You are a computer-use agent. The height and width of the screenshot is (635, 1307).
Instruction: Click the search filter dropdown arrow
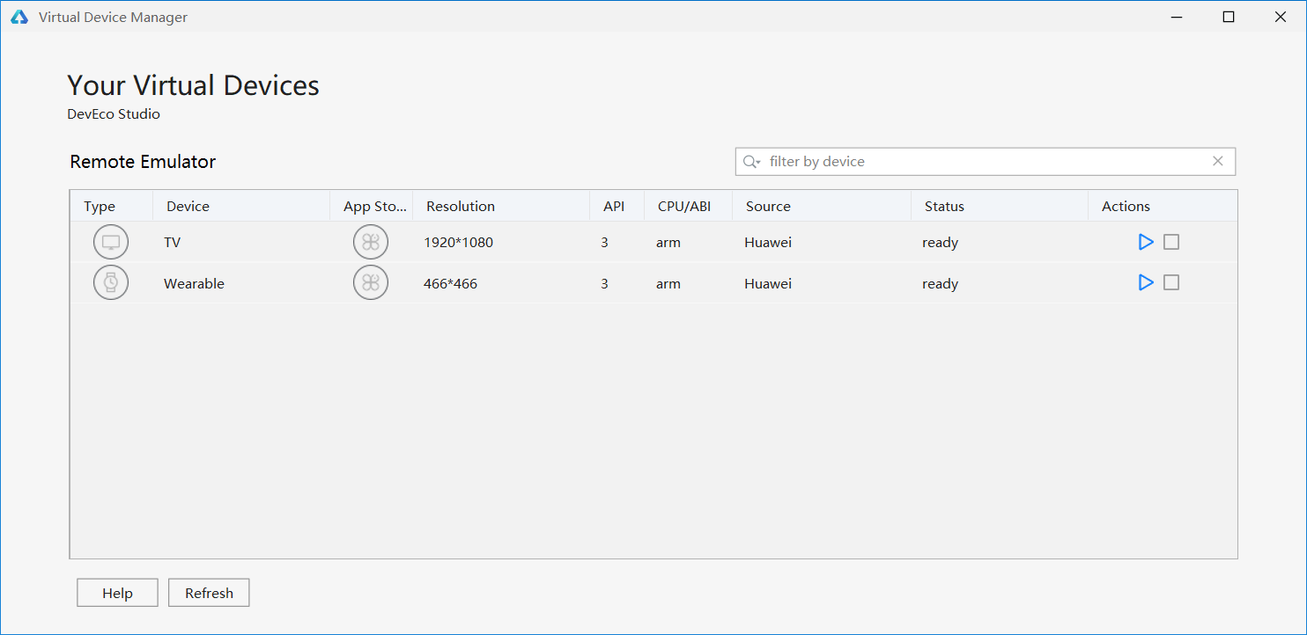point(758,163)
